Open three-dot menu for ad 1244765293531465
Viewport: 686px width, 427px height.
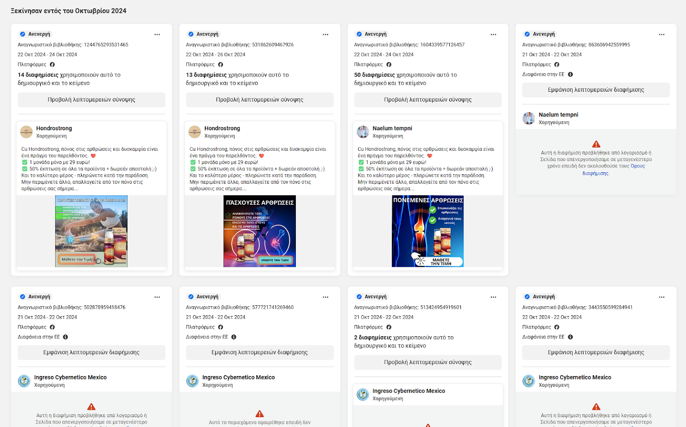coord(157,34)
